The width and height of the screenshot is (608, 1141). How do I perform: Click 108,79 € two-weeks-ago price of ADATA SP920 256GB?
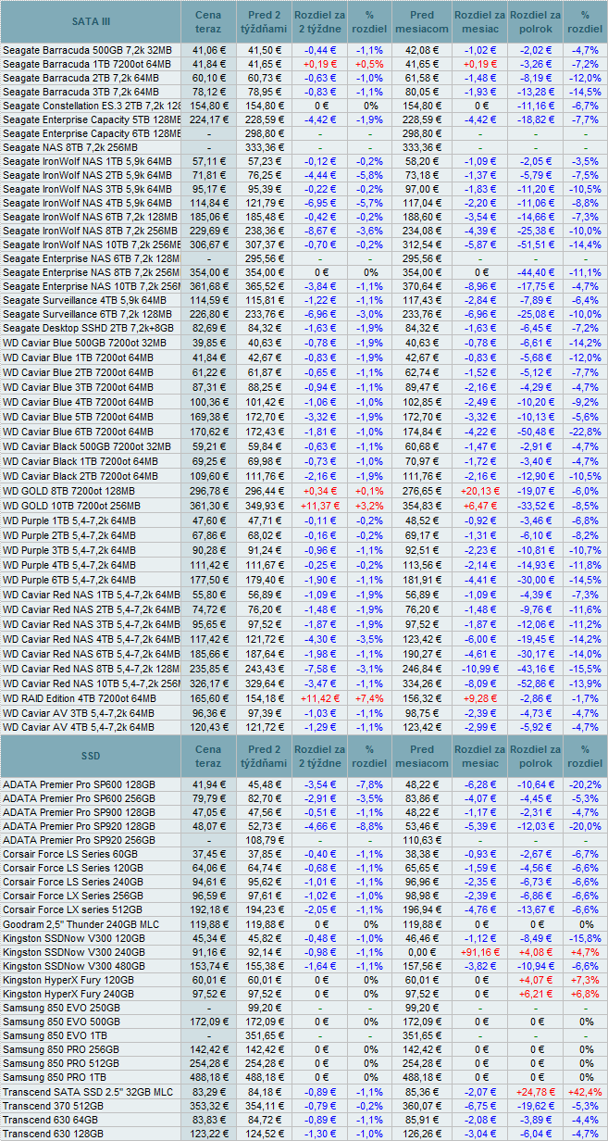click(265, 840)
